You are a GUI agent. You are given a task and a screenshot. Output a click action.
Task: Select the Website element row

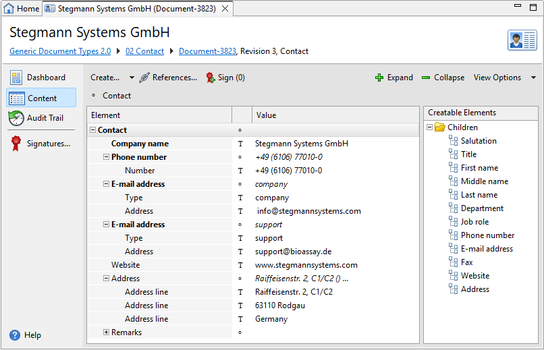253,265
